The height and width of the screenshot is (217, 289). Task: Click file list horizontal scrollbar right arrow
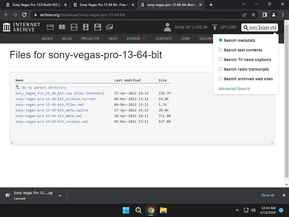click(272, 143)
